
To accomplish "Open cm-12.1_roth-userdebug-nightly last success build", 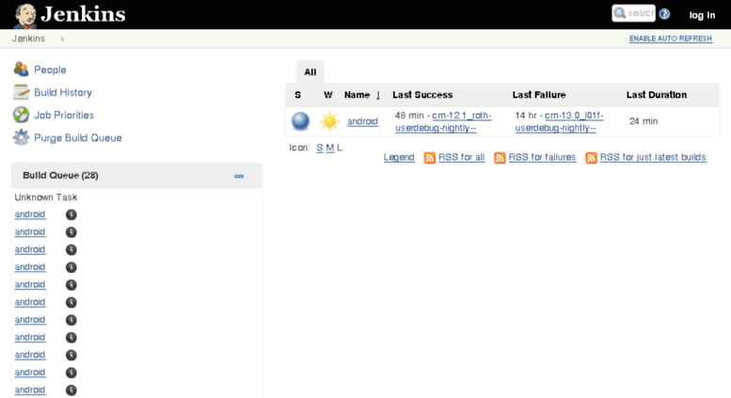I will pos(443,121).
